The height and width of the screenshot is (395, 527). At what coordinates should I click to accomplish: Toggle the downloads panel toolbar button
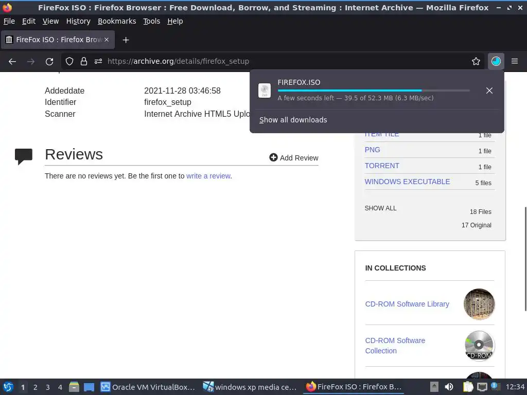click(x=496, y=61)
